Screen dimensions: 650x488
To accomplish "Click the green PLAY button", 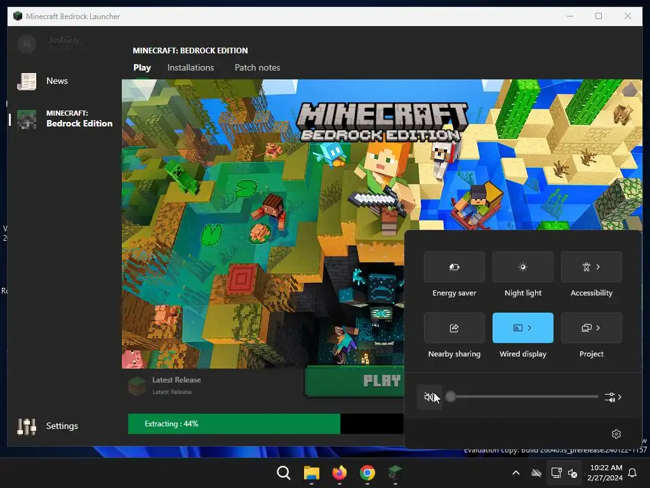I will [354, 381].
